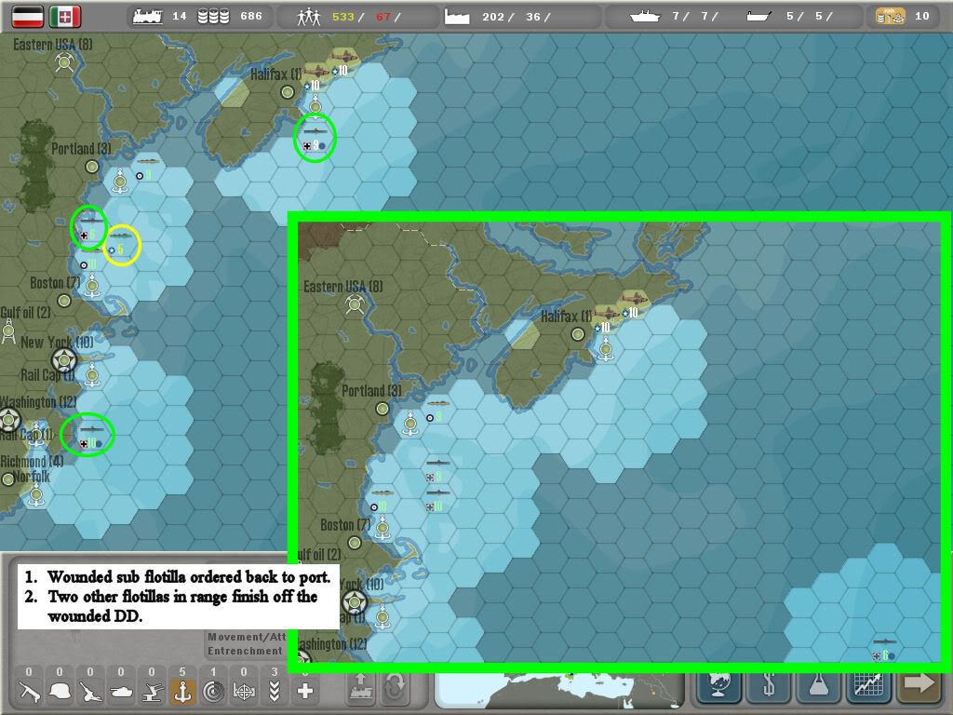This screenshot has height=715, width=953.
Task: Open the statistics chart screen
Action: [x=867, y=686]
